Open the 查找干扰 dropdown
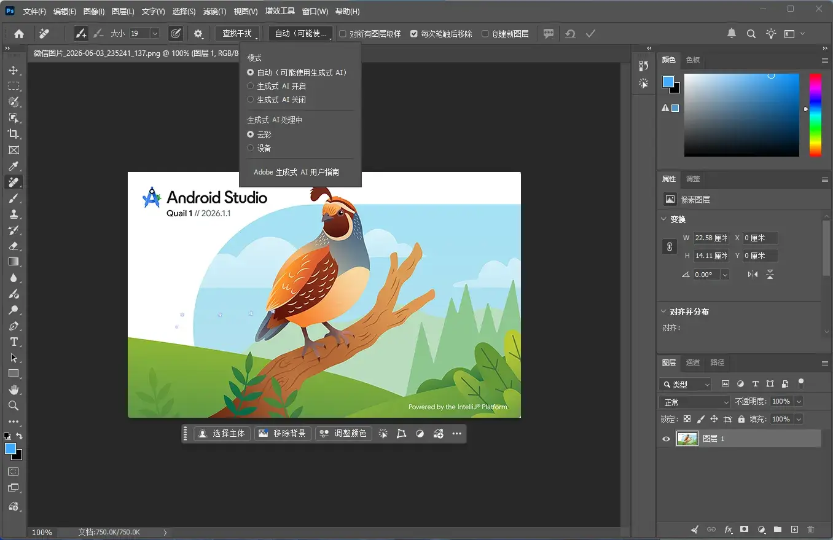Screen dimensions: 833x540 [237, 34]
